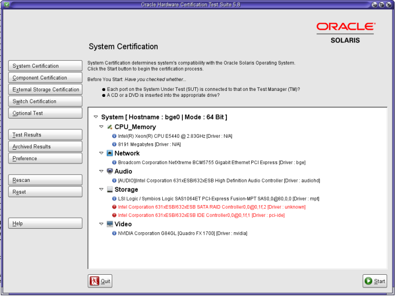The height and width of the screenshot is (296, 395).
Task: Click info icon beside 8191 Megabytes
Action: click(x=114, y=144)
